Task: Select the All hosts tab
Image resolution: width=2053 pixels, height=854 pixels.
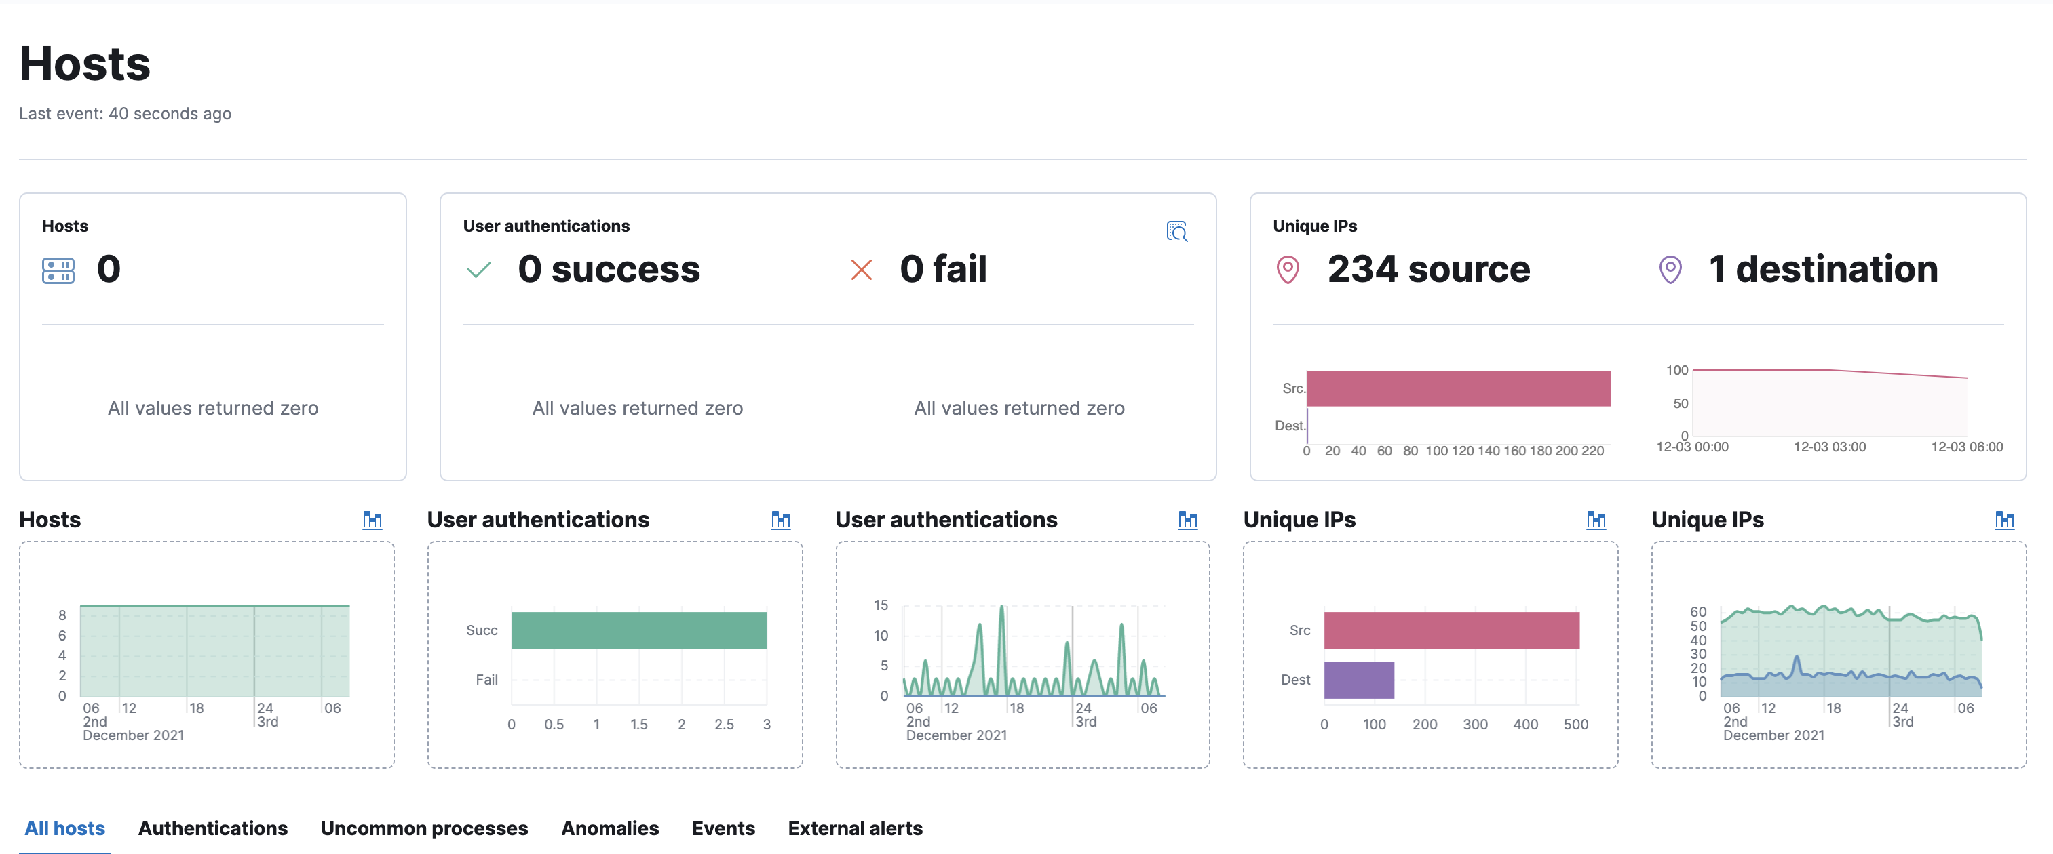Action: pos(64,828)
